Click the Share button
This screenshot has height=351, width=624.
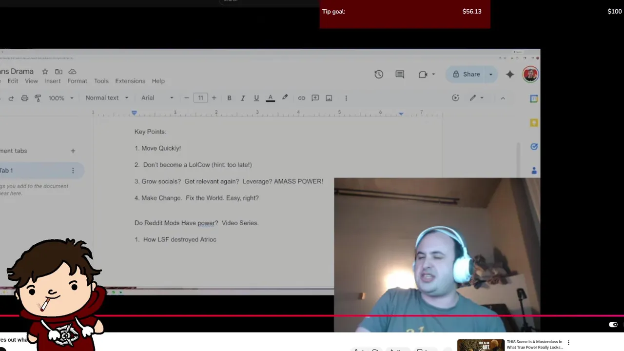coord(467,74)
